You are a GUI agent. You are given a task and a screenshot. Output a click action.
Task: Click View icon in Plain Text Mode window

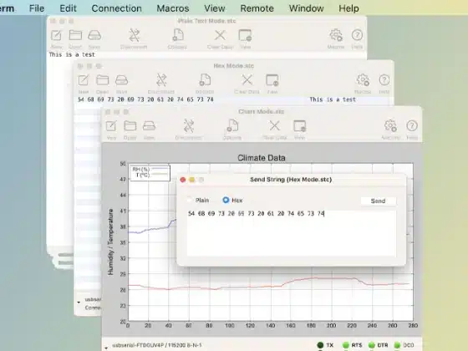coord(245,35)
